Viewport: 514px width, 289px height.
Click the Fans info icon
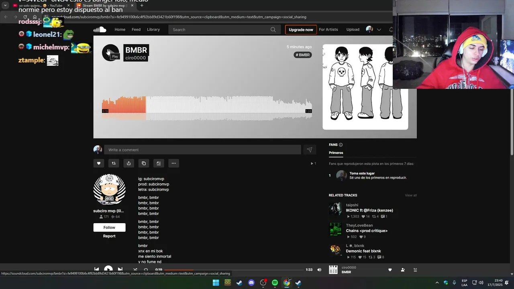coord(341,145)
